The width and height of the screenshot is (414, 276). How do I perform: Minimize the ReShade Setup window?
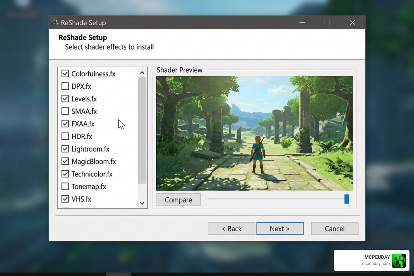pos(302,22)
